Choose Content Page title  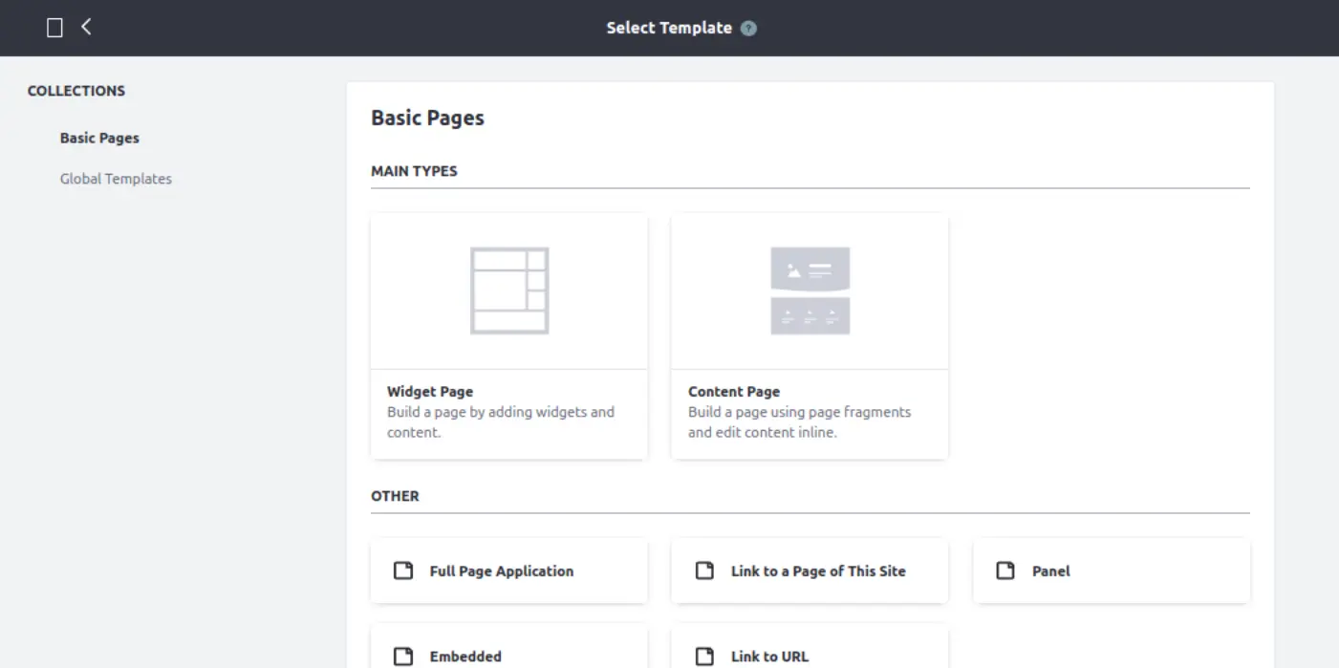click(734, 392)
